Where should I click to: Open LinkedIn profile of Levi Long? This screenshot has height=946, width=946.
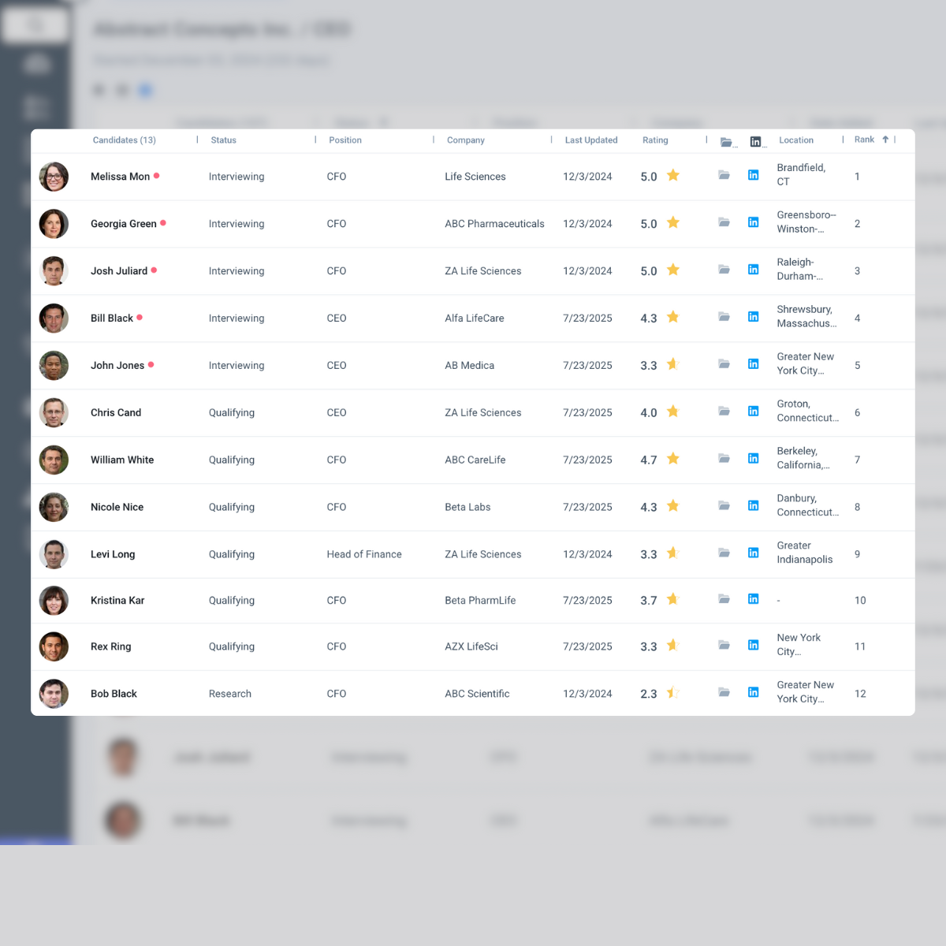tap(754, 553)
